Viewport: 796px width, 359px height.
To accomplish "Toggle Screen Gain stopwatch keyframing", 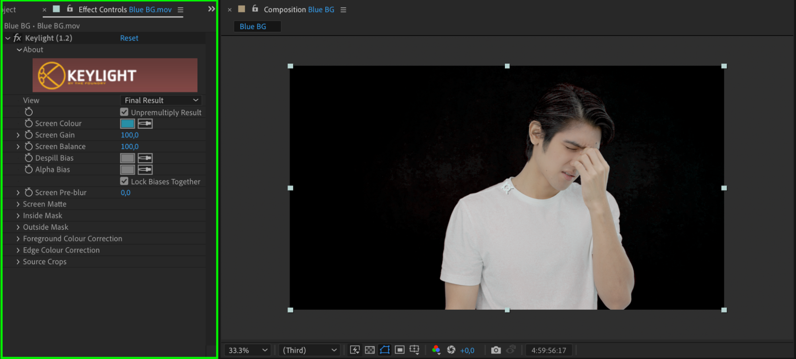I will [x=29, y=135].
